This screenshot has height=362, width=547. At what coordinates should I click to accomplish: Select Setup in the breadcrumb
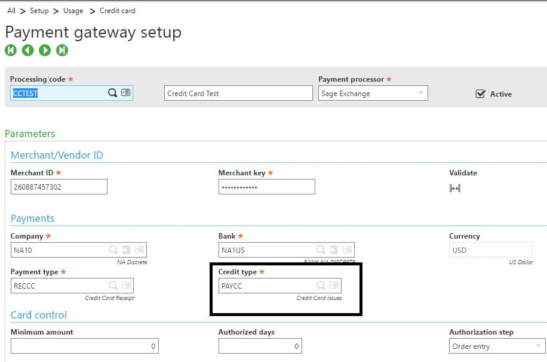click(39, 10)
